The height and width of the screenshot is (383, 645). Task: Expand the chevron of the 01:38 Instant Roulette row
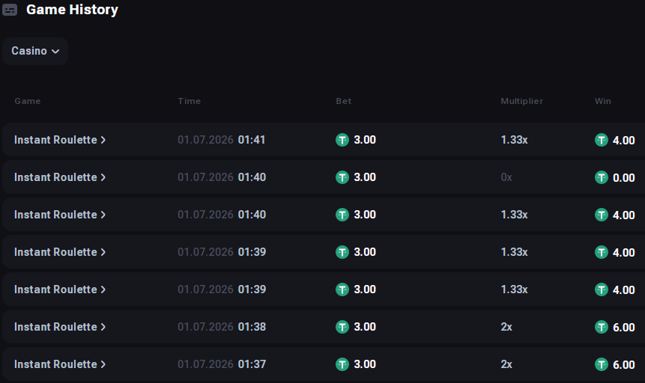(103, 327)
